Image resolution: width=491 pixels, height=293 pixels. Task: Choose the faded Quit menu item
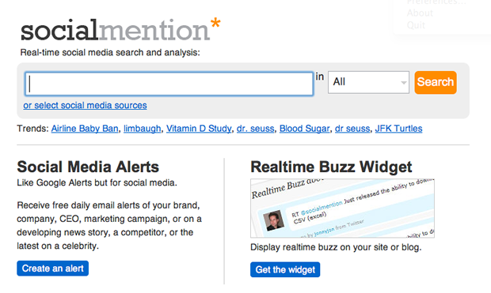point(416,25)
